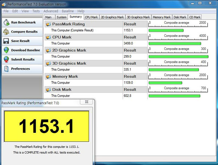This screenshot has width=218, height=165.
Task: Click the 3D Graphics result value 335.1
Action: pos(128,69)
